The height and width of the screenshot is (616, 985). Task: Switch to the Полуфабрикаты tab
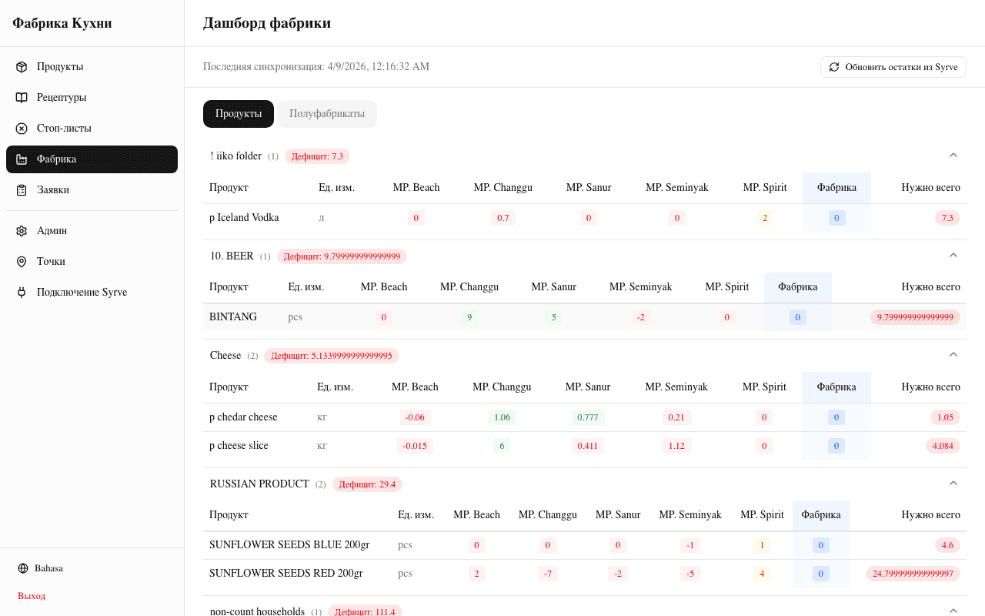coord(327,114)
